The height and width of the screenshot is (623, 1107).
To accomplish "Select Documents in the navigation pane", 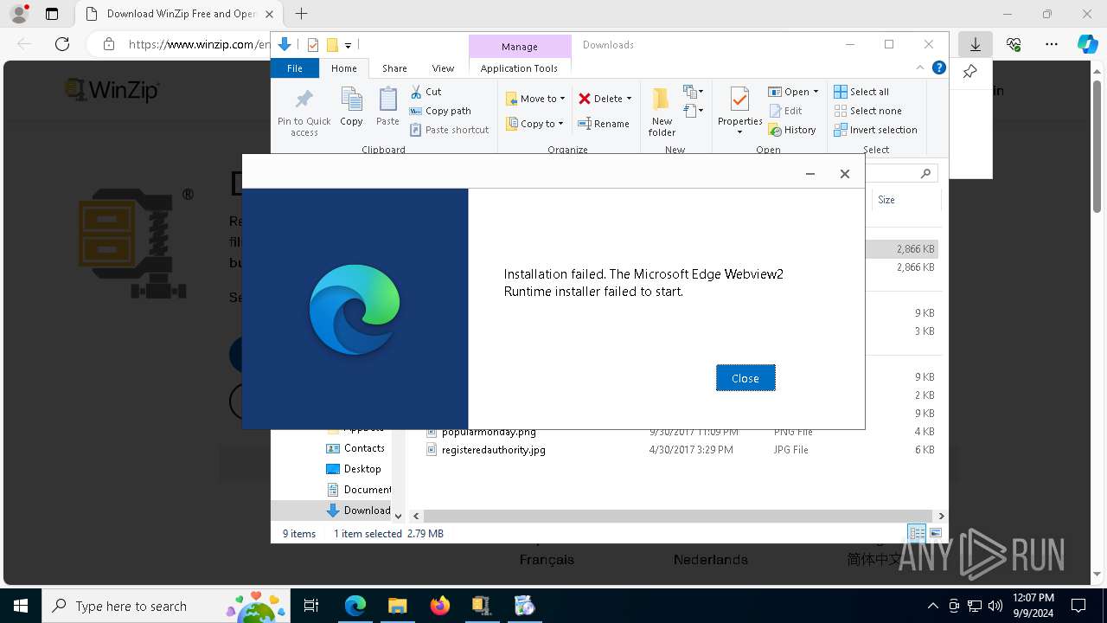I will pos(359,490).
